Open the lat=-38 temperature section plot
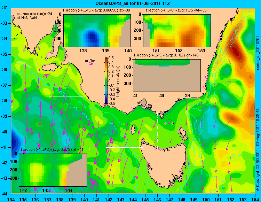 point(97,31)
